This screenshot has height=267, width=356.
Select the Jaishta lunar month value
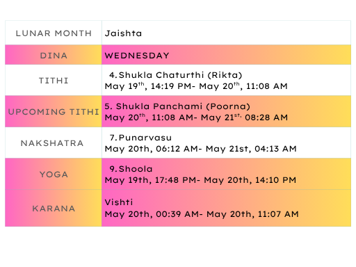(x=123, y=33)
